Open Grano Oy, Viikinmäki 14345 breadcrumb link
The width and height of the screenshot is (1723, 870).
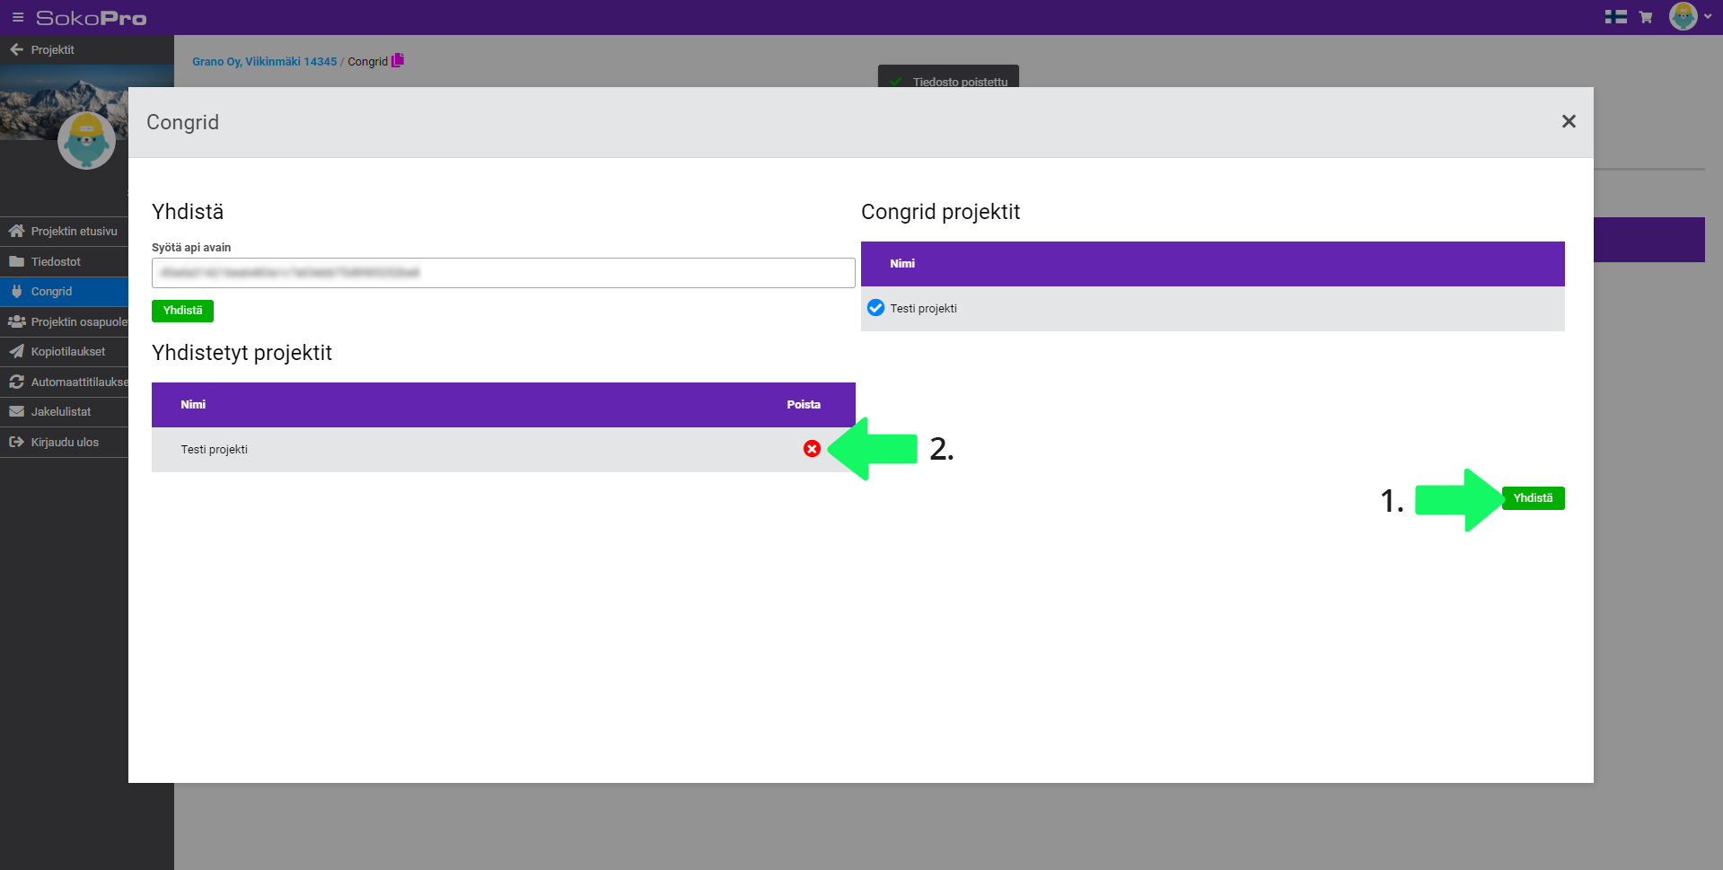265,62
